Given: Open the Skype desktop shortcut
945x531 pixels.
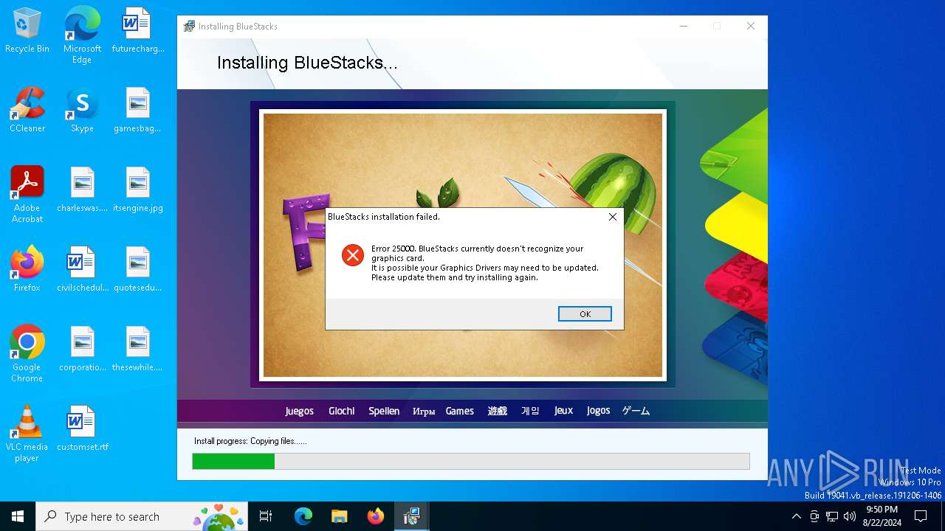Looking at the screenshot, I should pos(82,111).
